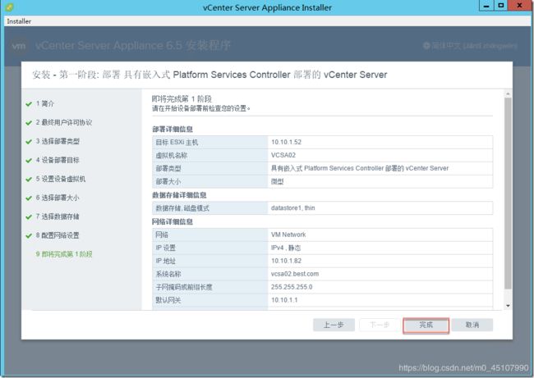Image resolution: width=534 pixels, height=378 pixels.
Task: Close the installer window
Action: tap(520, 6)
